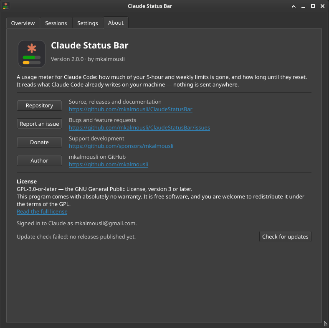
Task: Open the ClaudeStatusBar GitHub repository link
Action: 131,109
